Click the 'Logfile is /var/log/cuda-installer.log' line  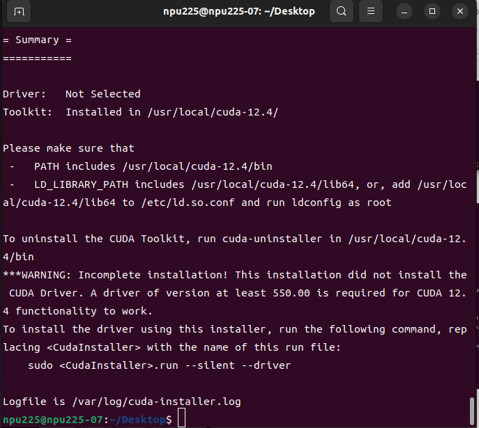click(122, 402)
